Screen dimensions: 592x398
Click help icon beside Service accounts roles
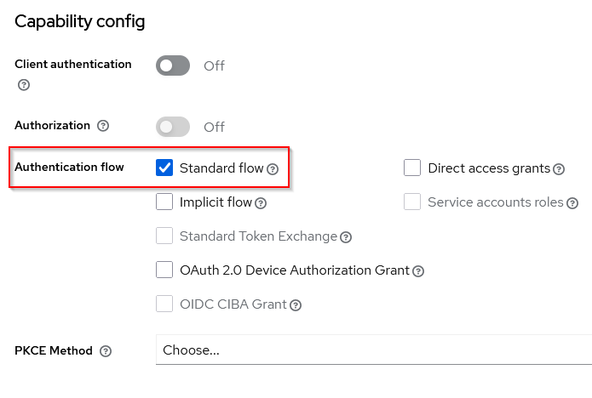572,203
